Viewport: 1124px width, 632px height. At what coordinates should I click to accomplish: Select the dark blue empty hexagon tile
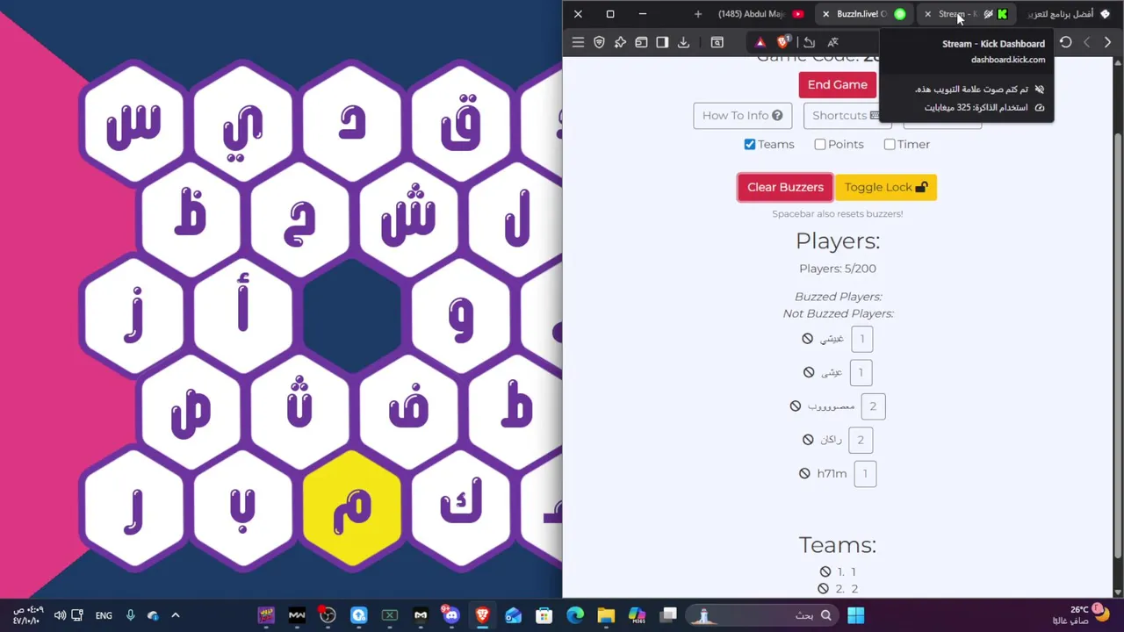(x=352, y=317)
